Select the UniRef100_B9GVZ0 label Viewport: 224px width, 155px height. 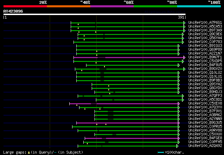(205, 69)
